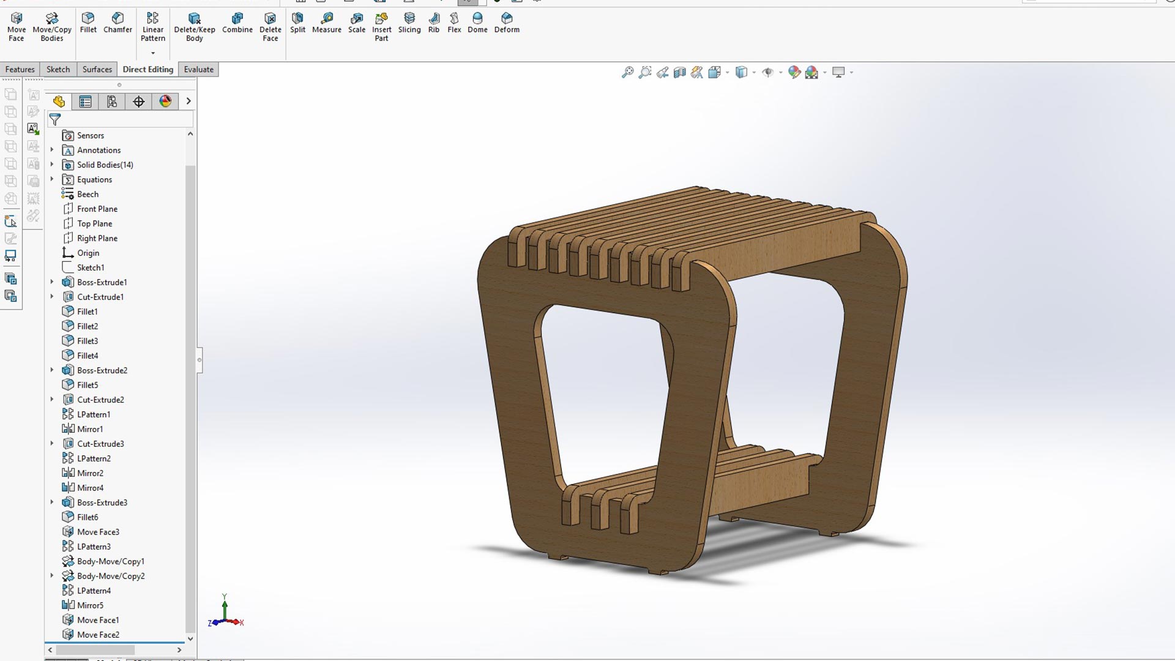Switch to the Features tab
The height and width of the screenshot is (661, 1175).
[20, 69]
